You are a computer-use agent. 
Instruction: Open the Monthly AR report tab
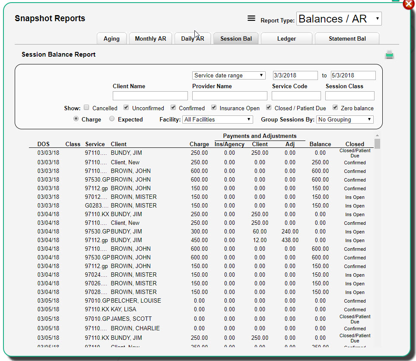[150, 38]
